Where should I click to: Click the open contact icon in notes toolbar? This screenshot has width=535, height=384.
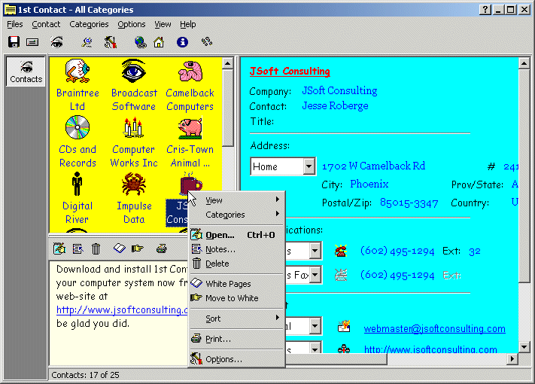[x=59, y=248]
